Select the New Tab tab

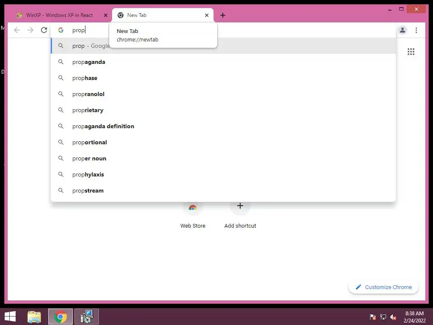click(162, 15)
